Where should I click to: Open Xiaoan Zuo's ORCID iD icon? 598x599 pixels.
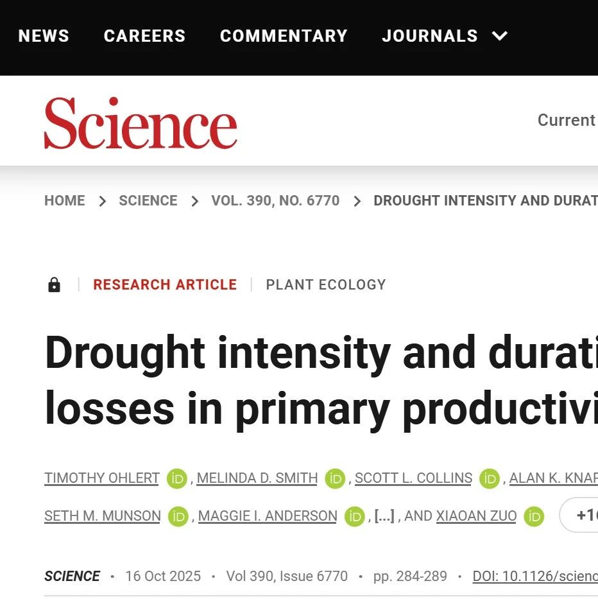[x=534, y=516]
